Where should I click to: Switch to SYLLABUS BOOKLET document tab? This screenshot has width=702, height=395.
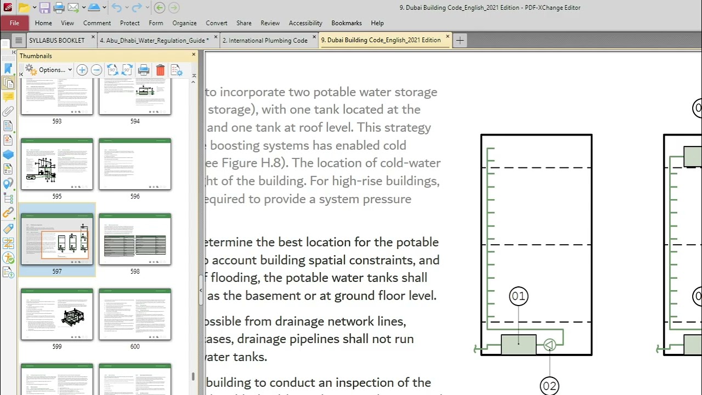pyautogui.click(x=57, y=40)
